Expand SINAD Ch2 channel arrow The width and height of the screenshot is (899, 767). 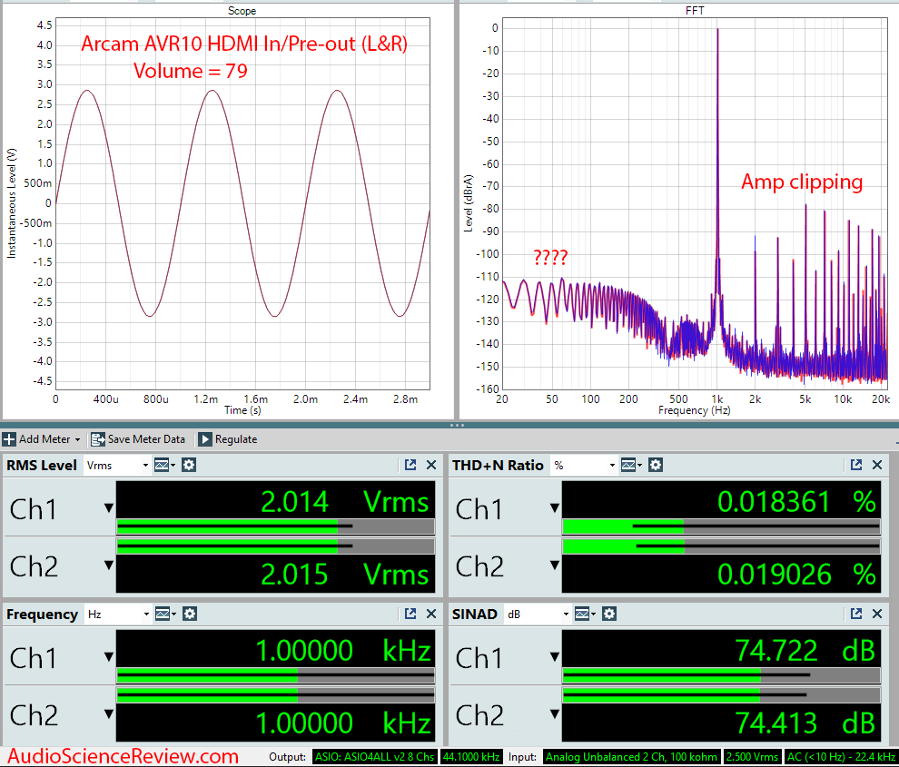pos(555,714)
